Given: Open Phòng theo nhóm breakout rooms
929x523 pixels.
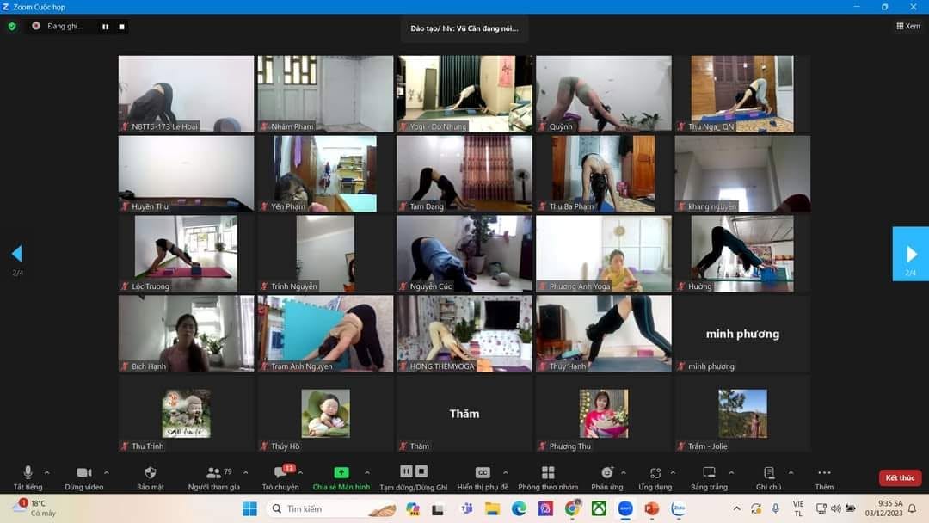Looking at the screenshot, I should click(548, 478).
